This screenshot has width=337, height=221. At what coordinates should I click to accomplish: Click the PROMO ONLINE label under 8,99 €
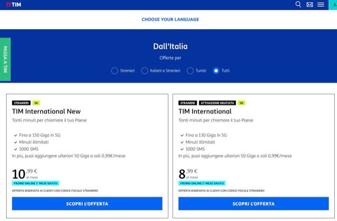202,183
